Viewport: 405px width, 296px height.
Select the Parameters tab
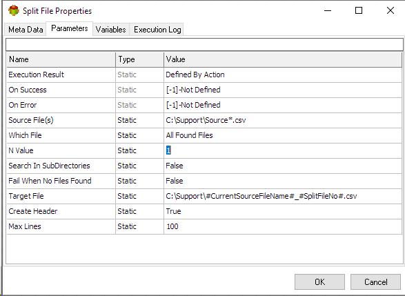[x=70, y=28]
